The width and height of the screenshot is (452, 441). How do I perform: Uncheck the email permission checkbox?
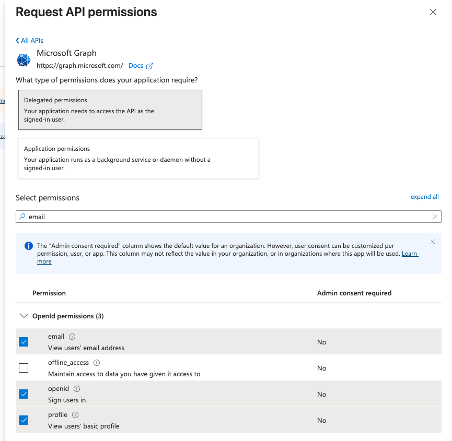pyautogui.click(x=24, y=342)
